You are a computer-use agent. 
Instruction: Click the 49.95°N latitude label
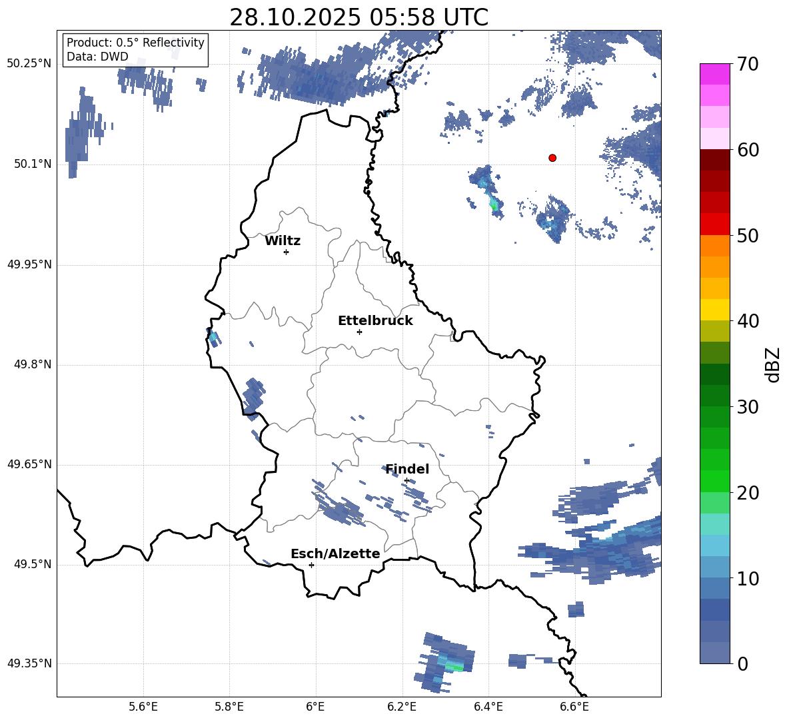[29, 264]
